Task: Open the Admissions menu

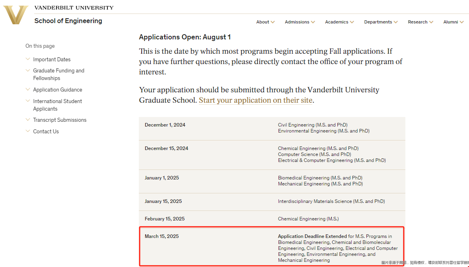Action: click(x=297, y=22)
